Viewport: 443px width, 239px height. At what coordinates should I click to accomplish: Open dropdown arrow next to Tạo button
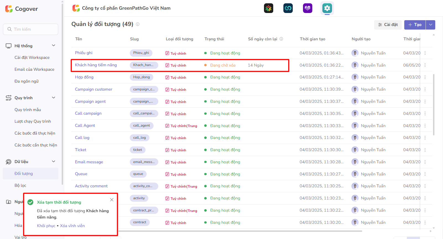tap(431, 25)
